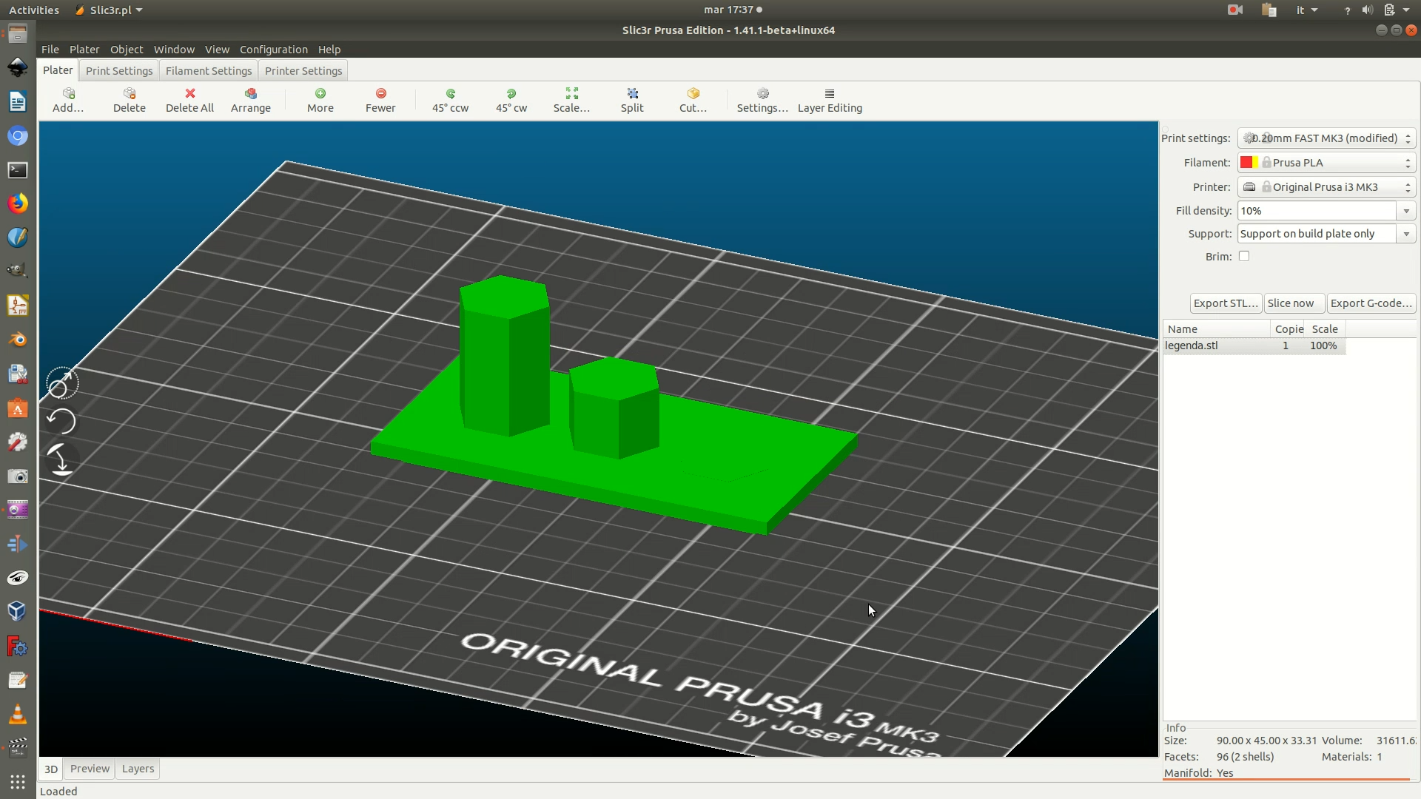Select legenda.stl in object list
Image resolution: width=1421 pixels, height=799 pixels.
[x=1254, y=345]
